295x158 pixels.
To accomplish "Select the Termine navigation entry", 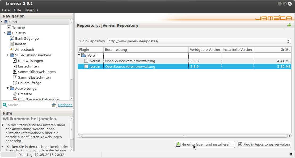I will (18, 27).
